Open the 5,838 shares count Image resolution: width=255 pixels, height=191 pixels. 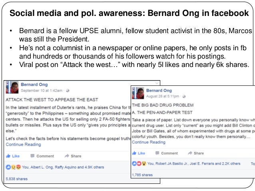[x=17, y=179]
